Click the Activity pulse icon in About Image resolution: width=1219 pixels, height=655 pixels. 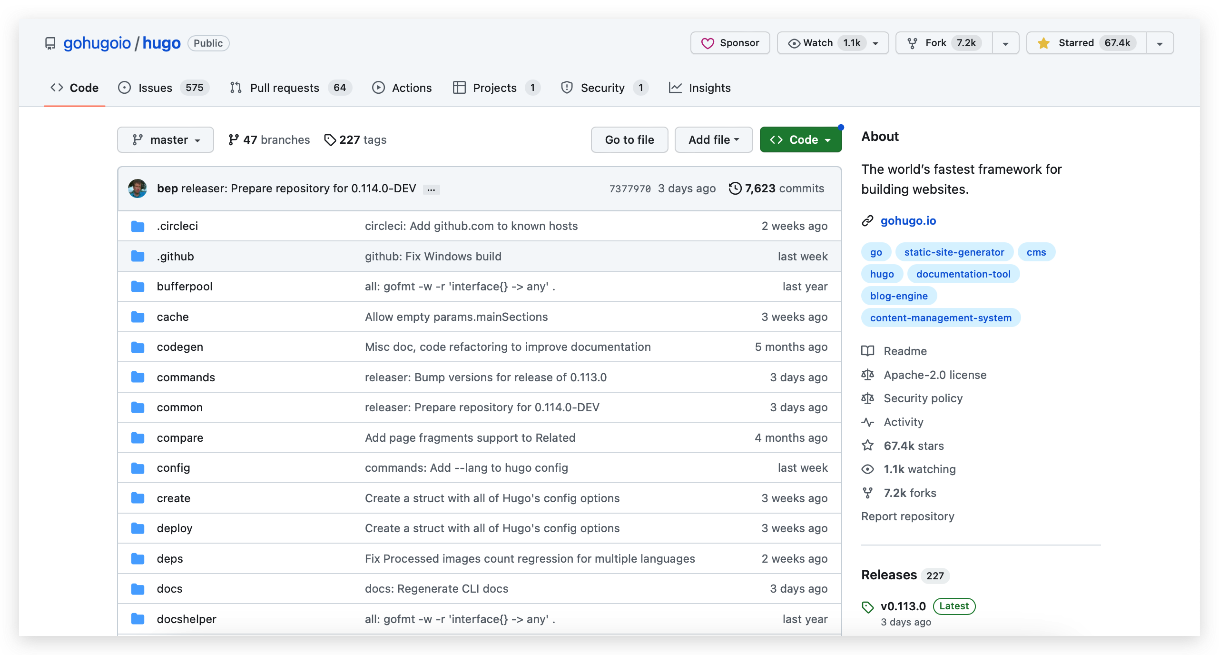tap(867, 422)
